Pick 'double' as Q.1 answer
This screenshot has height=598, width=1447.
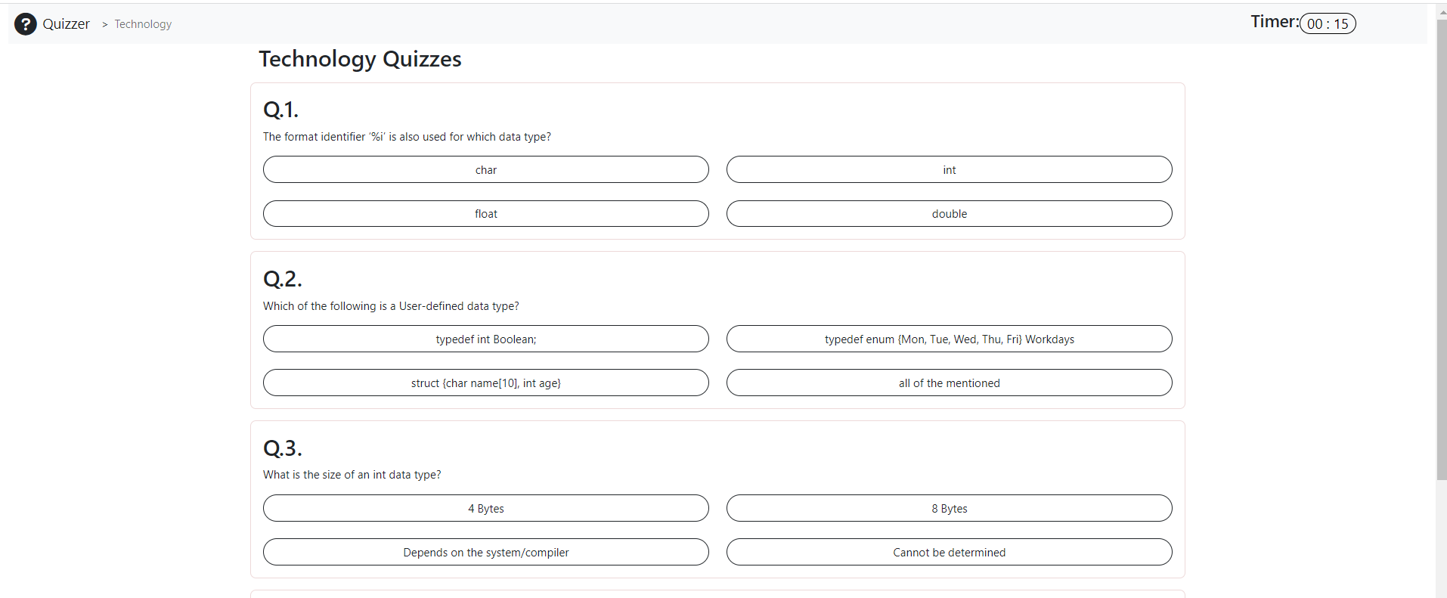pyautogui.click(x=949, y=213)
